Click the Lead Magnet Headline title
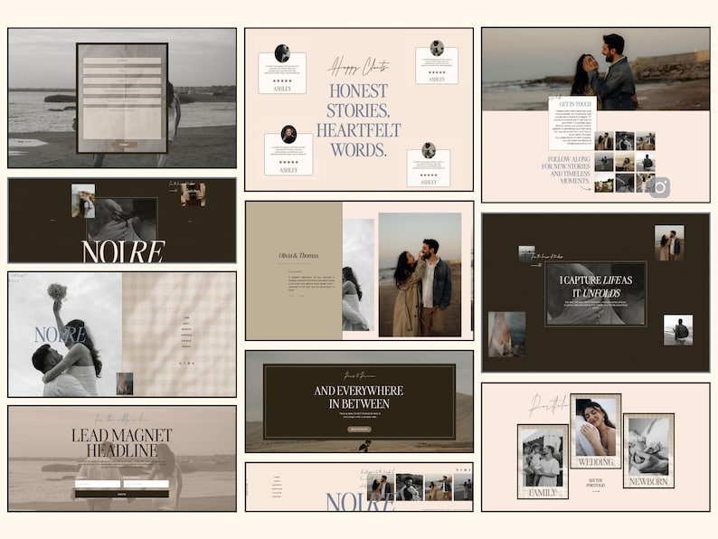The width and height of the screenshot is (718, 539). (122, 442)
